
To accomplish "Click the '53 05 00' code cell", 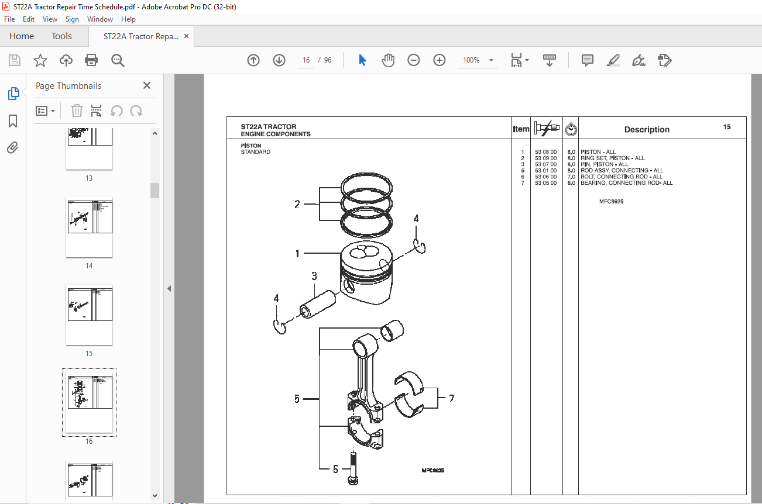I will 545,183.
